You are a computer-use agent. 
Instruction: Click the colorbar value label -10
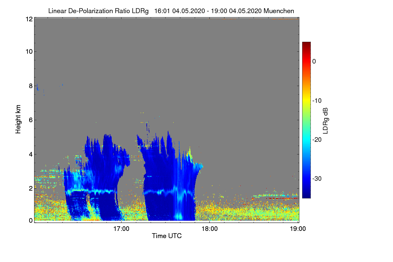pyautogui.click(x=317, y=101)
